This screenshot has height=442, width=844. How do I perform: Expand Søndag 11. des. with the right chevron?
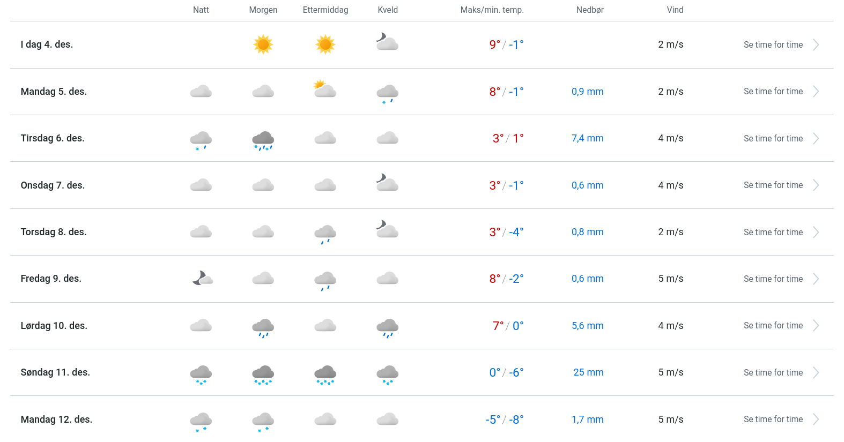pos(816,373)
